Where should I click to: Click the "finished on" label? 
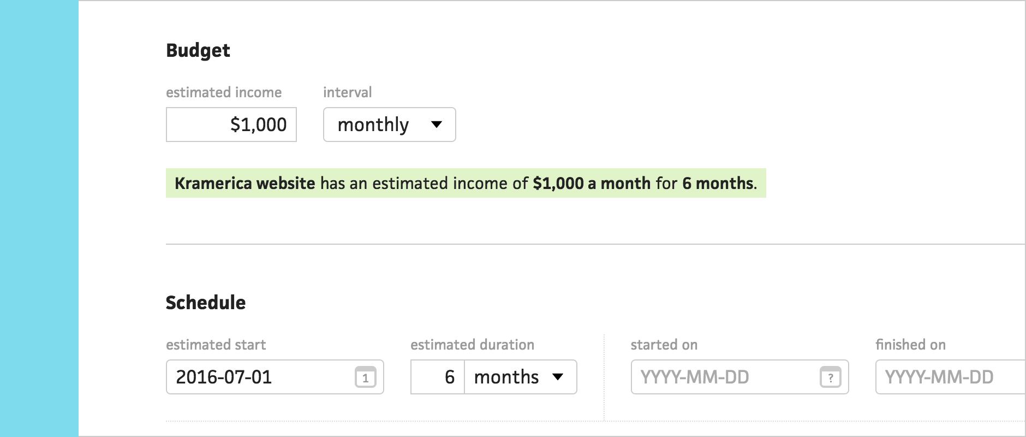(910, 345)
